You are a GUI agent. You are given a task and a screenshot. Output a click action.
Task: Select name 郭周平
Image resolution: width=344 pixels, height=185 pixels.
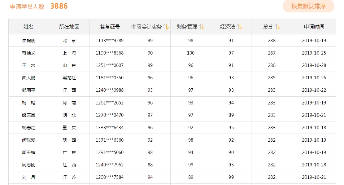coord(29,90)
